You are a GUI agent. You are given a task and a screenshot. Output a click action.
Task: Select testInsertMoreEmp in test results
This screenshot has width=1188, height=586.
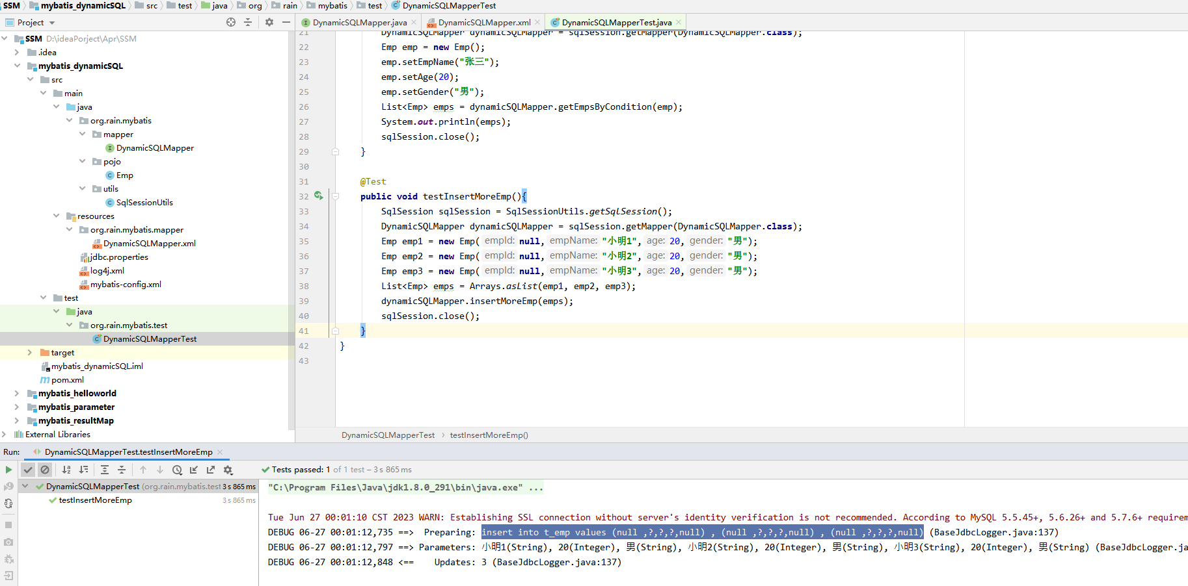[x=95, y=500]
